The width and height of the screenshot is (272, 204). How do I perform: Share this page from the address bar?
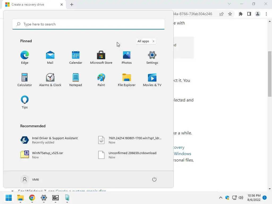point(222,14)
